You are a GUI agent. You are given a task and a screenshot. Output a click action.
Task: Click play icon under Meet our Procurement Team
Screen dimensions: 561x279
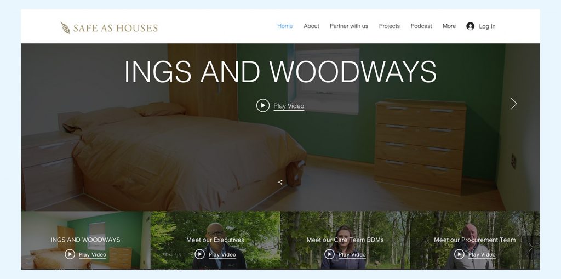point(460,254)
